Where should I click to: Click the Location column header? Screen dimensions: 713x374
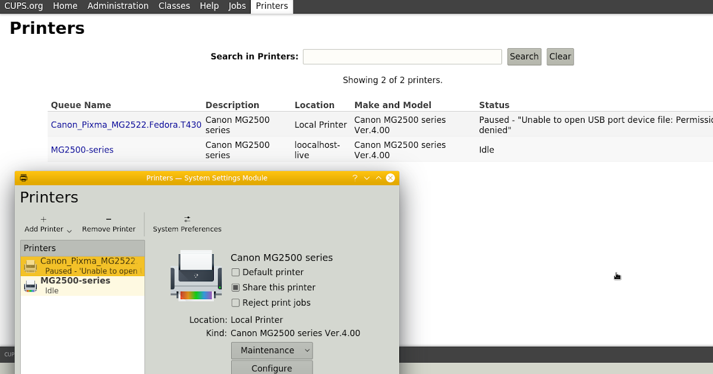pyautogui.click(x=314, y=105)
